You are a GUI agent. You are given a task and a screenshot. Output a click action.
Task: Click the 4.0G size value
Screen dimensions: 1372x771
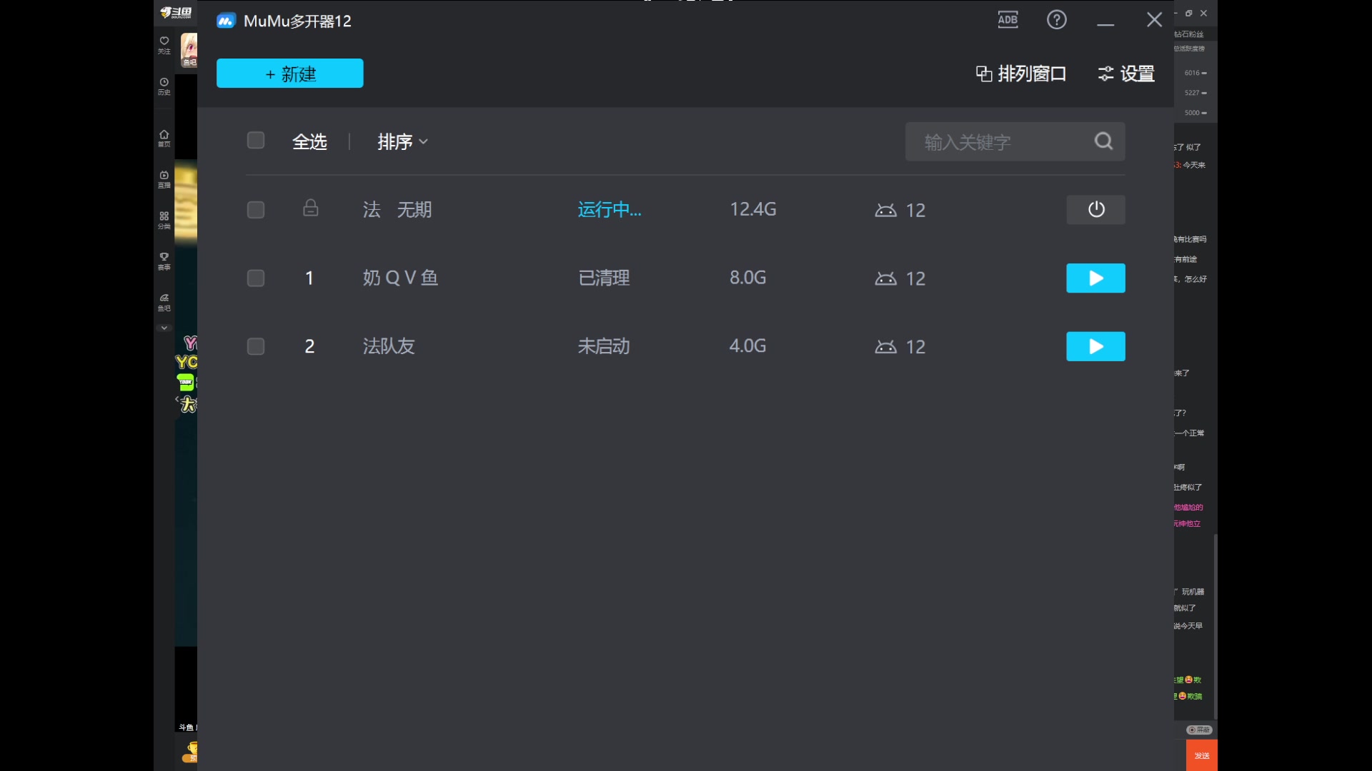coord(747,346)
